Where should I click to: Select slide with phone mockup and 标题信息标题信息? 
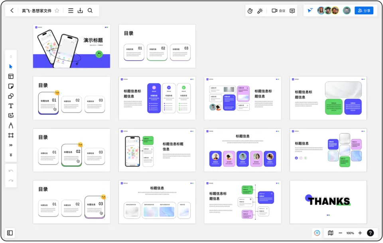157,150
